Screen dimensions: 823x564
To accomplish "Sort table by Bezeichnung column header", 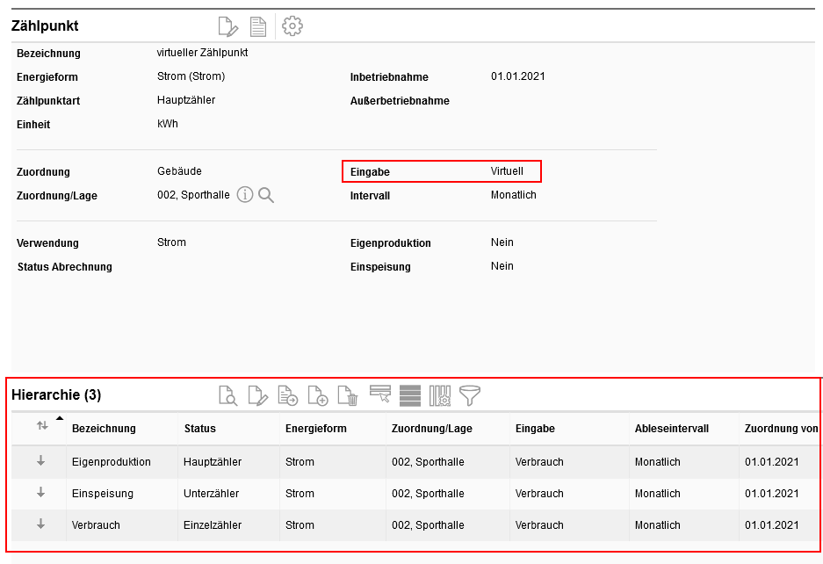I will point(104,429).
